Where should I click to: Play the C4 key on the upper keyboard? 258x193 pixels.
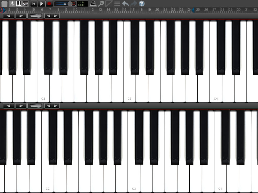[216, 89]
